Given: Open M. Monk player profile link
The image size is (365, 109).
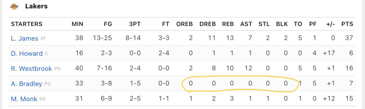Looking at the screenshot, I should point(24,99).
